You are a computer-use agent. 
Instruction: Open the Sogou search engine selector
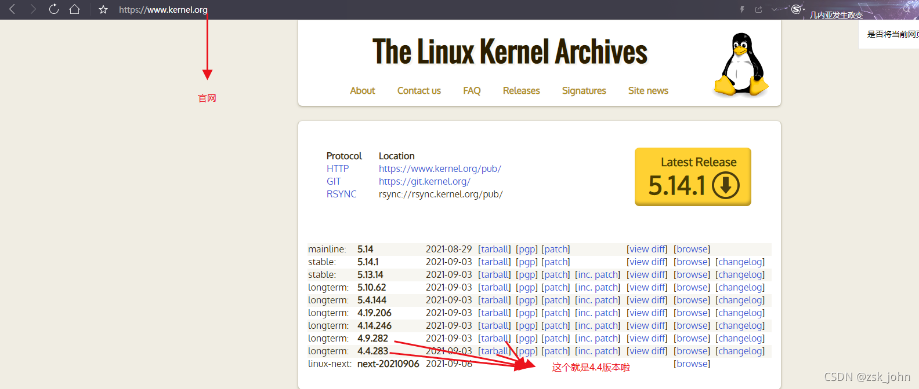tap(797, 9)
